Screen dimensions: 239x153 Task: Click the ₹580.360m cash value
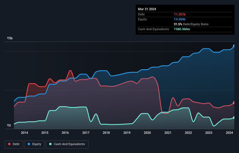(182, 29)
